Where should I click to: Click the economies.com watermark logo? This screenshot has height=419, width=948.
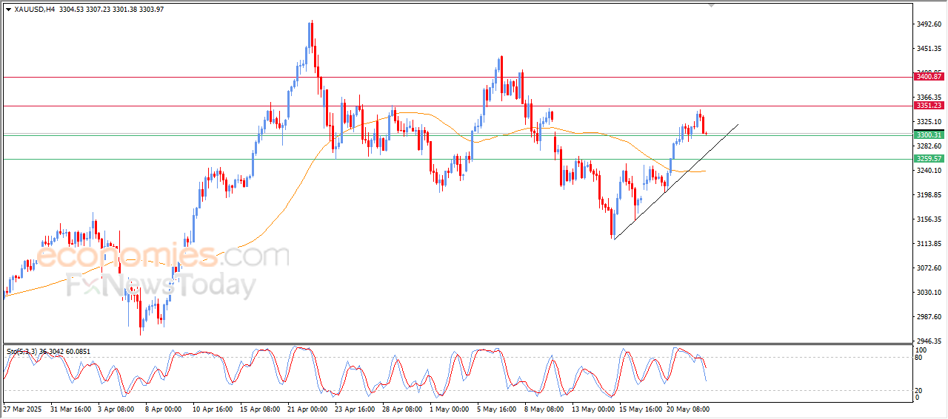[x=163, y=256]
